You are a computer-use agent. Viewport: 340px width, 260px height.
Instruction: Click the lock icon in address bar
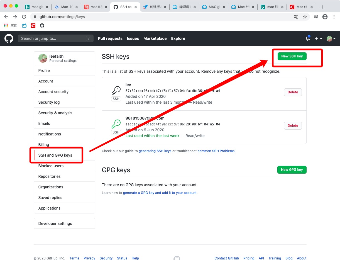[x=35, y=17]
